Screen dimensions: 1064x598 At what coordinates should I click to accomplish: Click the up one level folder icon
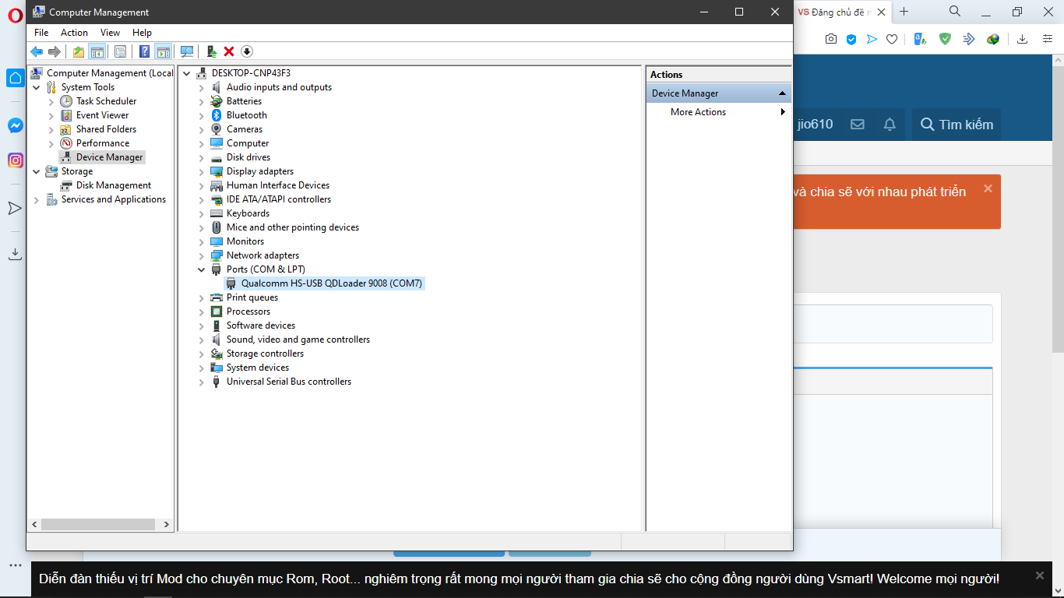(78, 51)
